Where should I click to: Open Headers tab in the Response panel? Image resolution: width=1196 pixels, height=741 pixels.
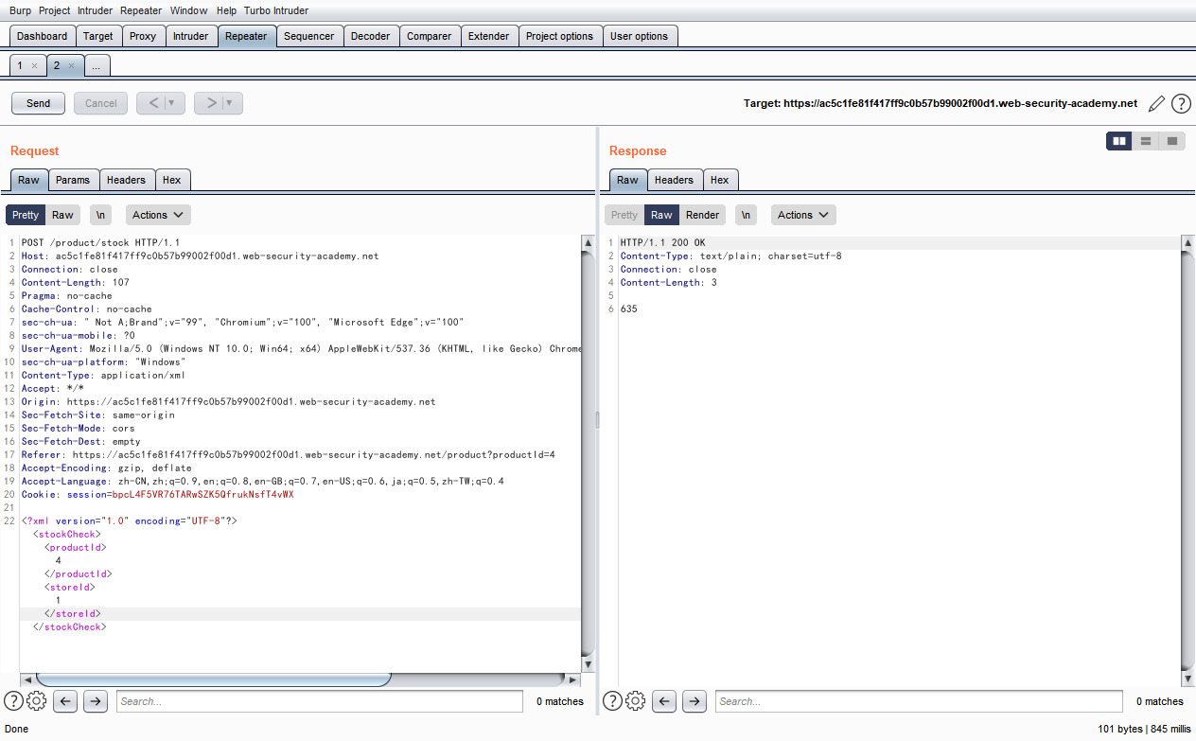674,180
